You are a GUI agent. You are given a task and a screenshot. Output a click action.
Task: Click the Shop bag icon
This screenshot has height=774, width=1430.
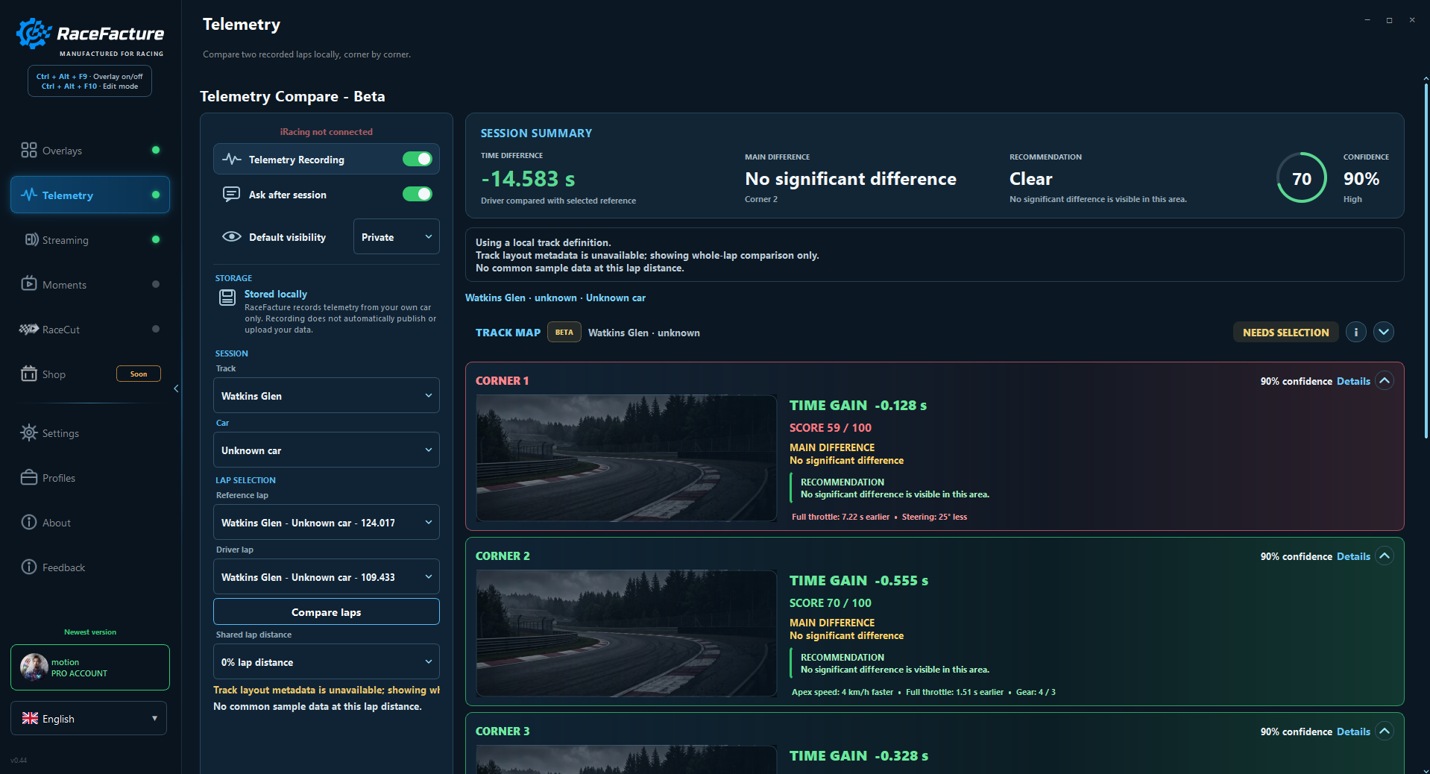[x=29, y=374]
